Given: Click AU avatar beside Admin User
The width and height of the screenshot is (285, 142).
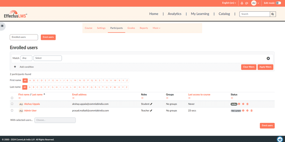Looking at the screenshot, I should click(x=21, y=111).
